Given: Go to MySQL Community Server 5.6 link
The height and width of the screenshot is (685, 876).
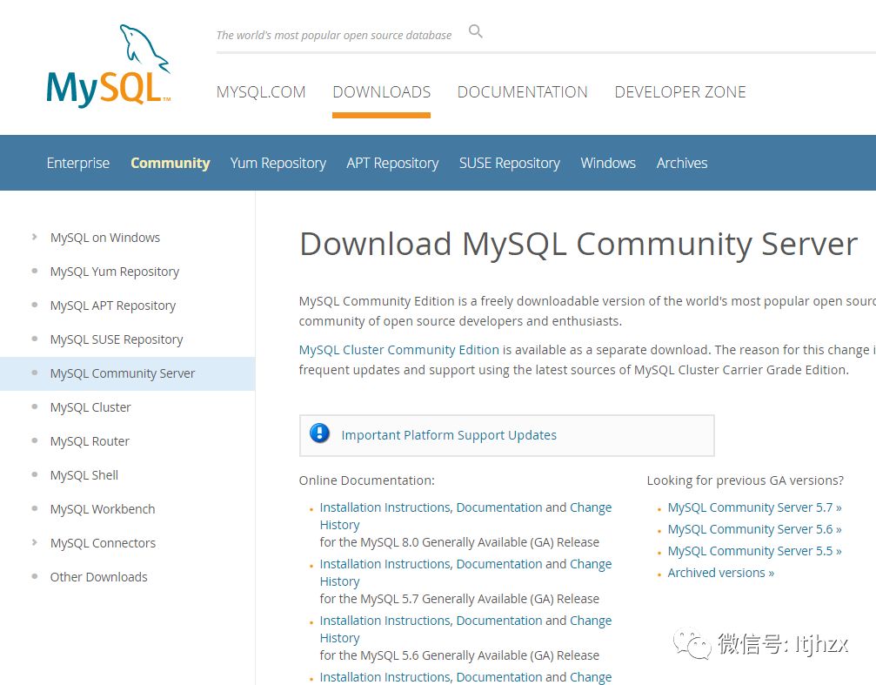Looking at the screenshot, I should point(754,529).
